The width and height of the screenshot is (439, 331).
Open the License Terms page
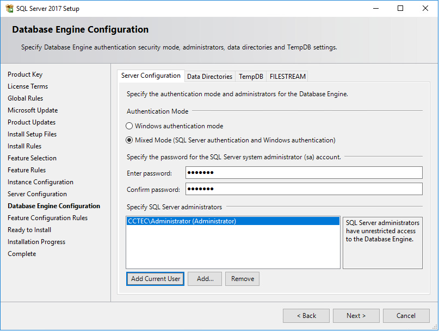(28, 86)
